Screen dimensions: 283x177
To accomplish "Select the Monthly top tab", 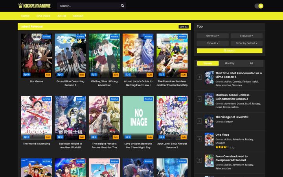I will 230,63.
